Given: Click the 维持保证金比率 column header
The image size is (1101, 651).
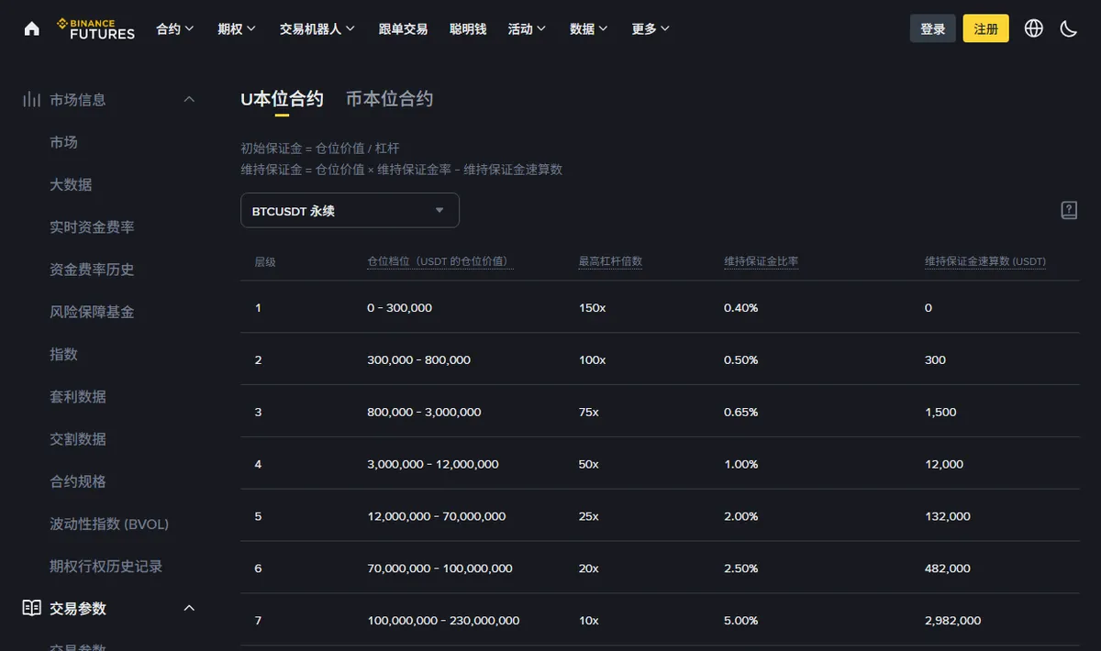Looking at the screenshot, I should pyautogui.click(x=761, y=261).
